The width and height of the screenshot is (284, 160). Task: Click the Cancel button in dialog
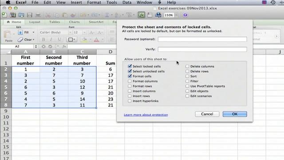coord(207,114)
